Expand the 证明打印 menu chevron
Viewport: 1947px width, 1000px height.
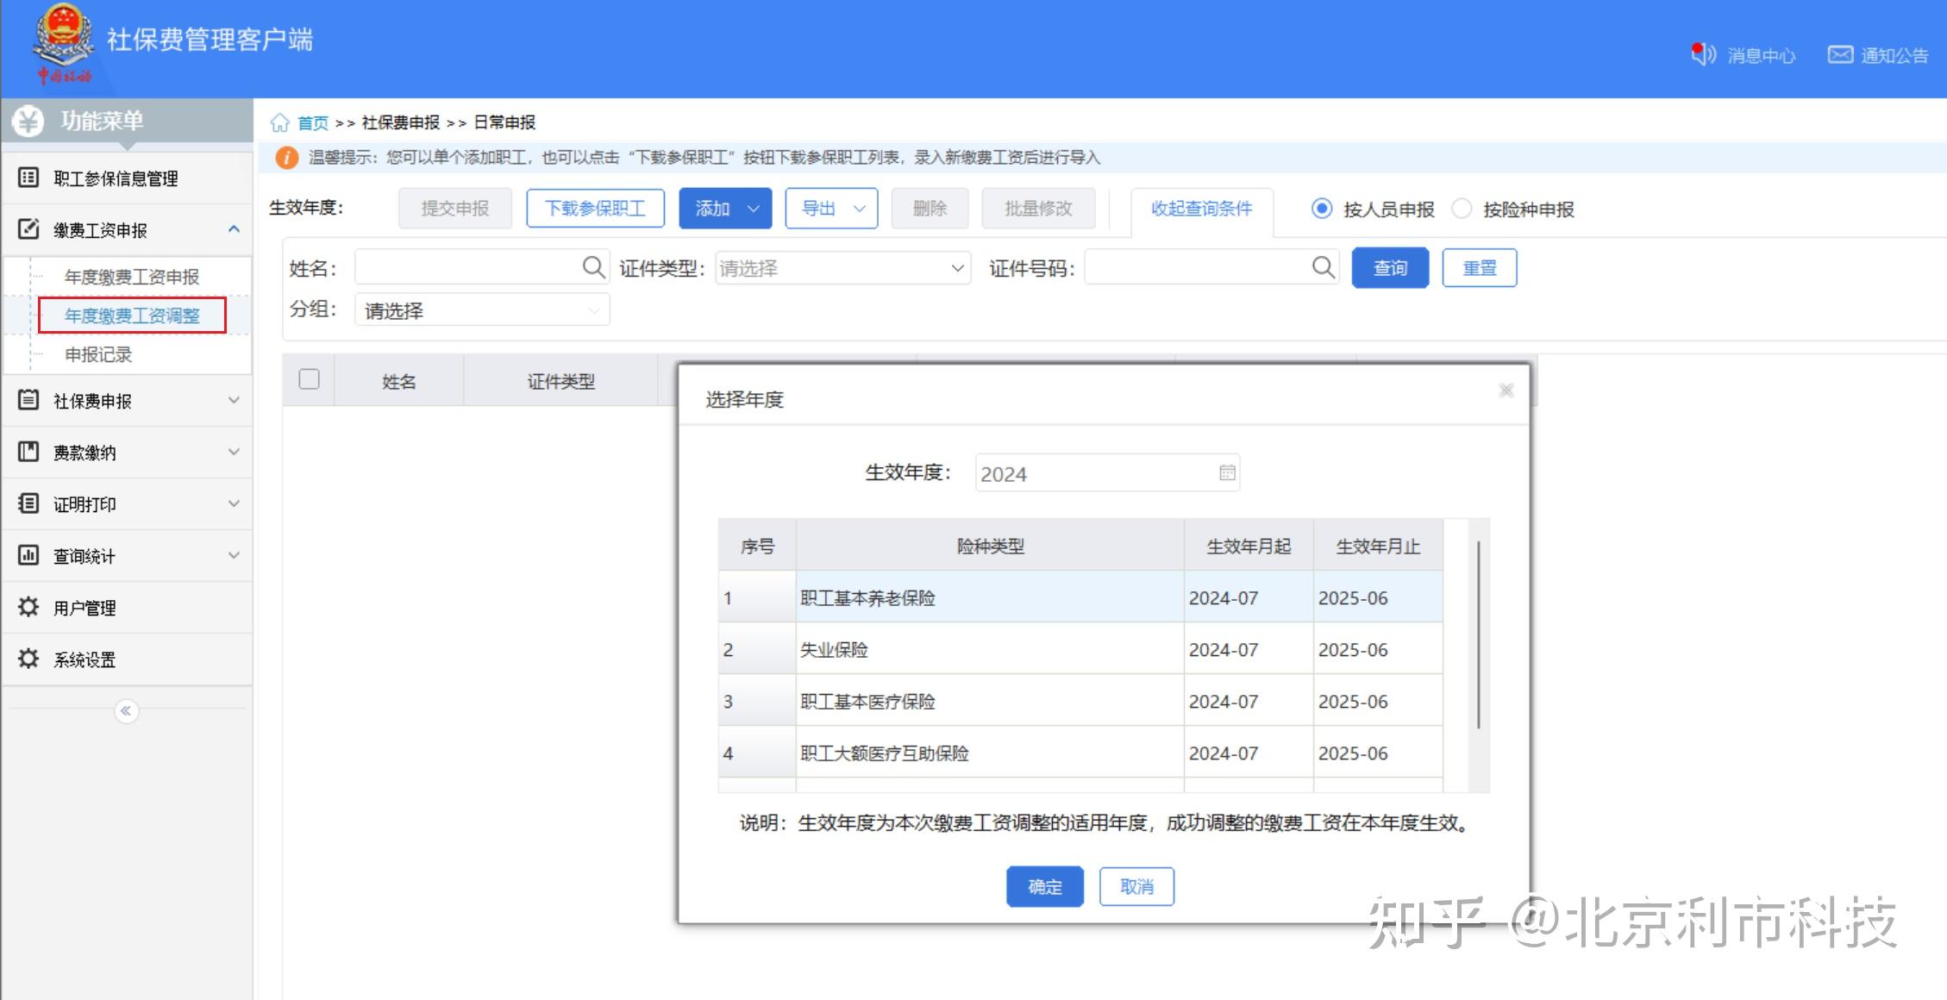coord(234,503)
